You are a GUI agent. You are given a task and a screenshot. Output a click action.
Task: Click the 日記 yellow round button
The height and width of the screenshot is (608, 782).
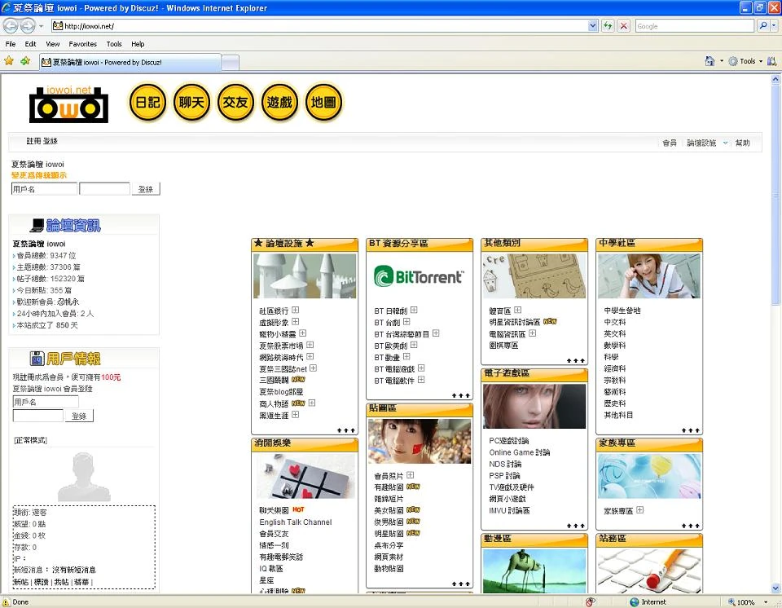tap(147, 103)
